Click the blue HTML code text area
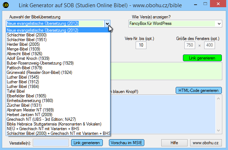Viewport: 228px width, 150px height. (x=163, y=114)
